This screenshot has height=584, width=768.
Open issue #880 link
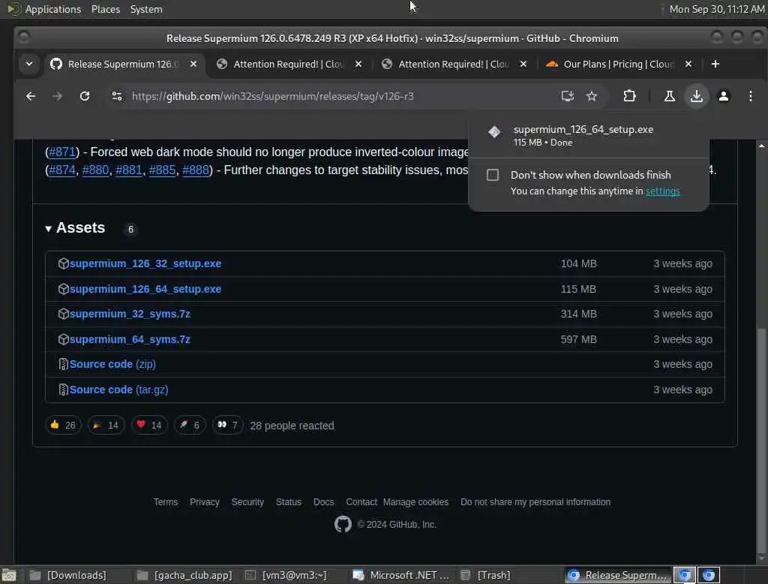95,170
